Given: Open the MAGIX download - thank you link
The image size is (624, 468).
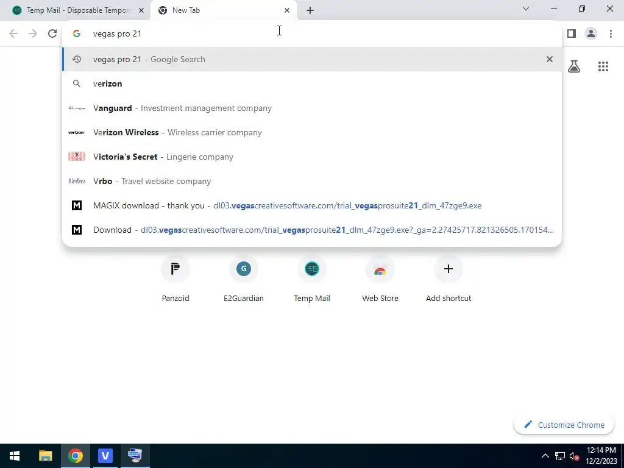Looking at the screenshot, I should point(312,205).
